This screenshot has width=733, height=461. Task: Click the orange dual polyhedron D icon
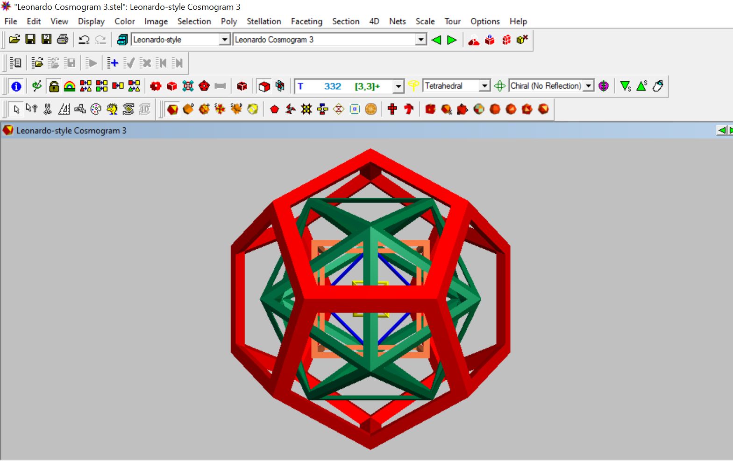[x=188, y=109]
